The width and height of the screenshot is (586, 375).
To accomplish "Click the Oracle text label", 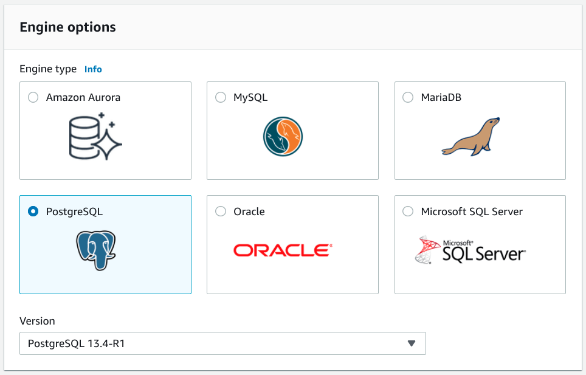I will (249, 212).
